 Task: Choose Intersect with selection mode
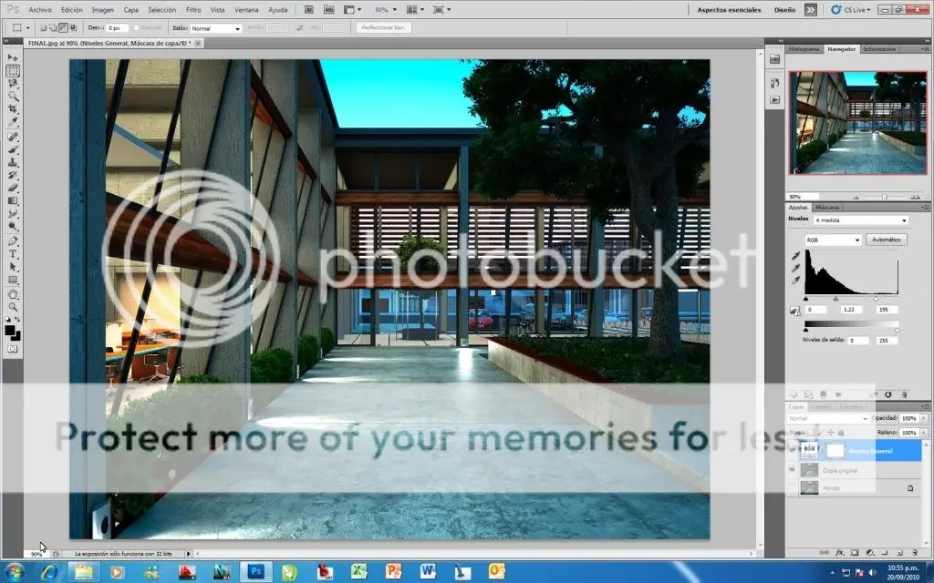click(73, 28)
